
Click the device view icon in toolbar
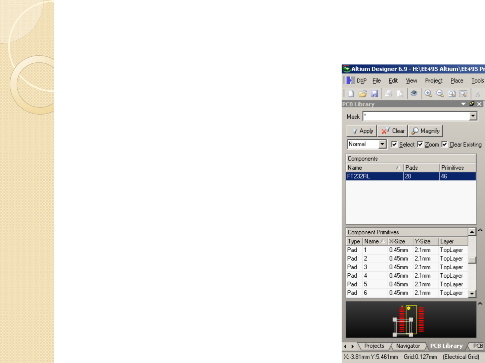(414, 93)
